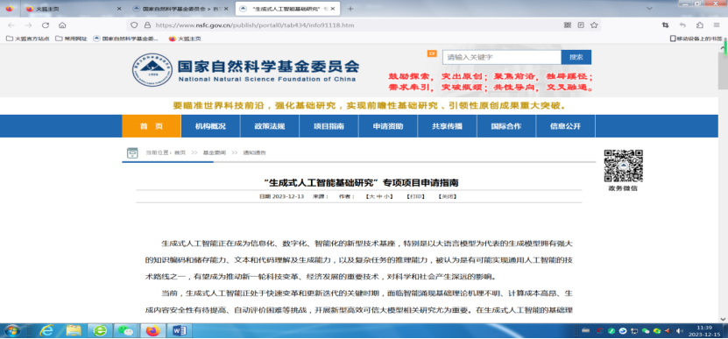Viewport: 728px width, 339px height.
Task: Click the 打印 print link
Action: [x=415, y=196]
